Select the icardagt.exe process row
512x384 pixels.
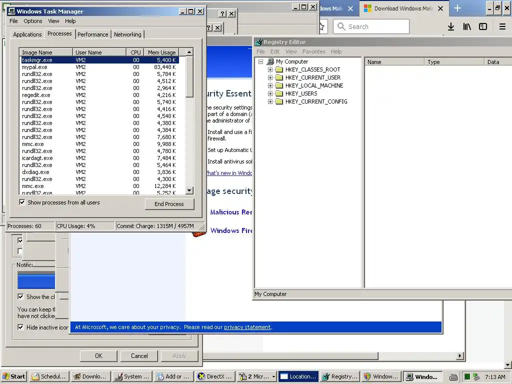click(x=99, y=158)
